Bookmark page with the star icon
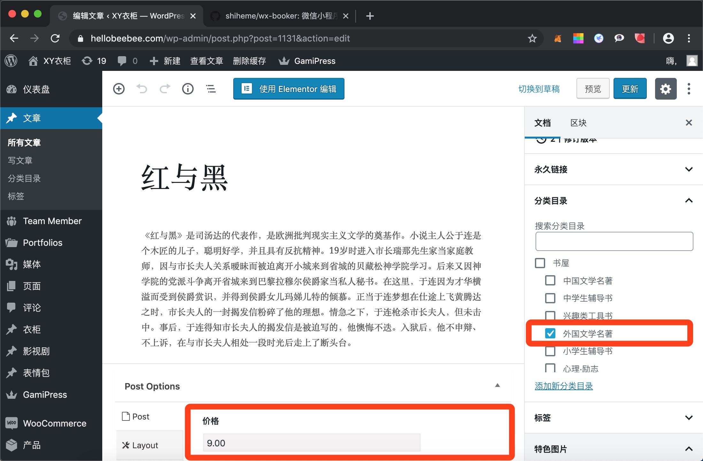The width and height of the screenshot is (703, 461). (x=532, y=38)
